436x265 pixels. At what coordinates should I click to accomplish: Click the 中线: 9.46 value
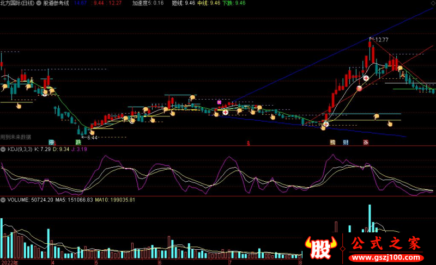coord(209,3)
